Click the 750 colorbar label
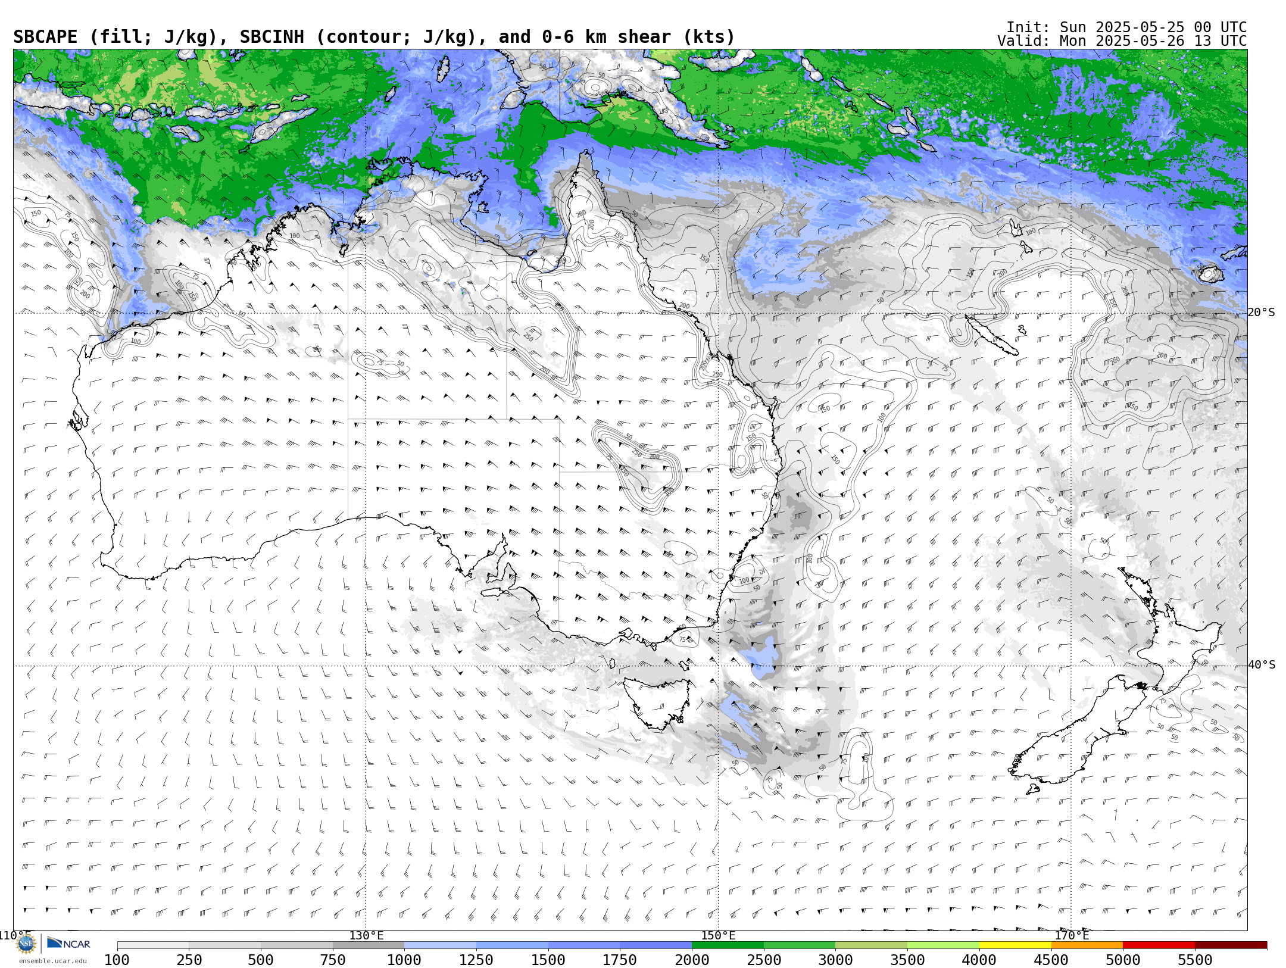The width and height of the screenshot is (1286, 968). [x=333, y=960]
